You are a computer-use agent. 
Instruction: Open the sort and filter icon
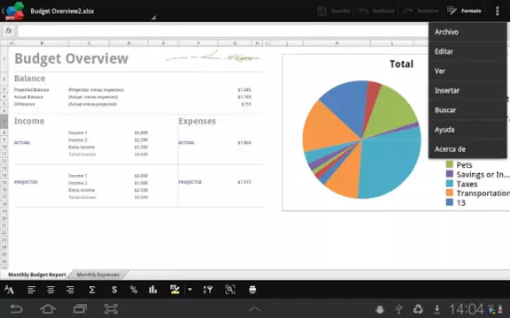(x=208, y=290)
